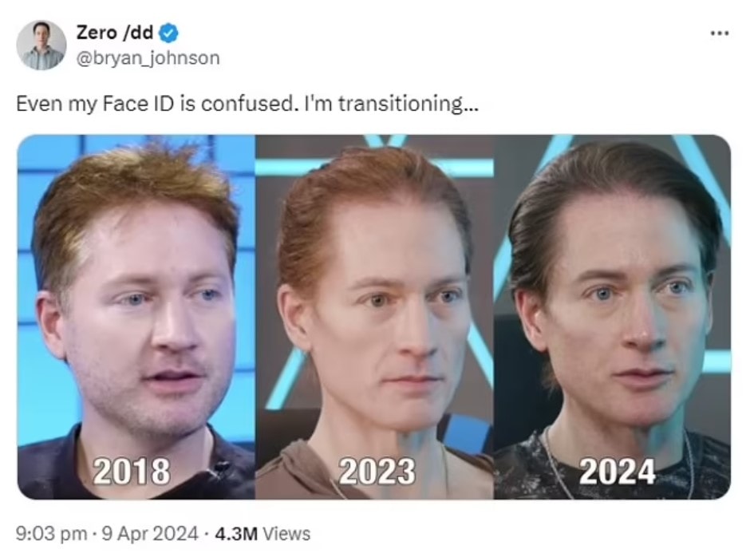This screenshot has width=750, height=557.
Task: Select the tweet text about Face ID
Action: click(x=247, y=104)
